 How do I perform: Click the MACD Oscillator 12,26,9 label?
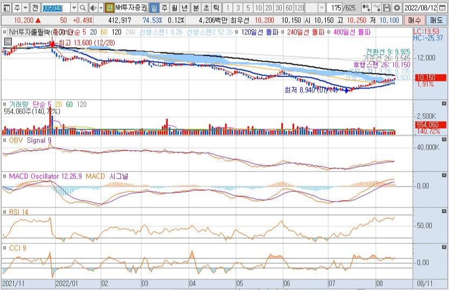pyautogui.click(x=45, y=176)
